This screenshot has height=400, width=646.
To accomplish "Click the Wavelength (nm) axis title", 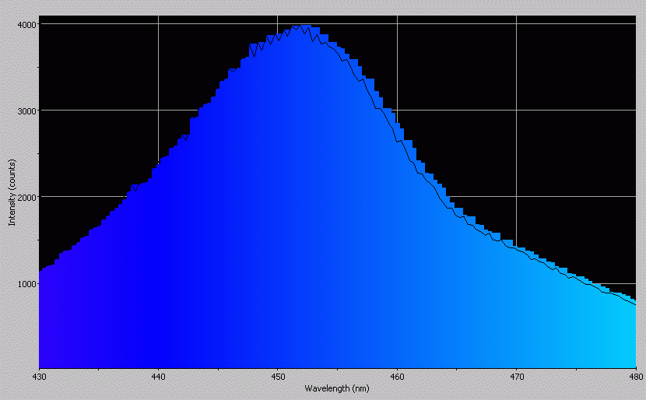I will (337, 388).
